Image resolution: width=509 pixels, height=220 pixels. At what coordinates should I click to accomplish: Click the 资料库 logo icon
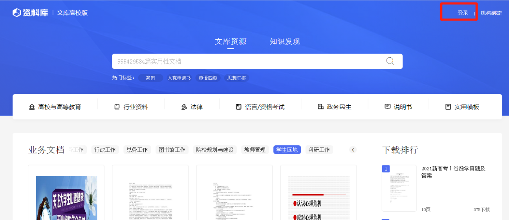[x=16, y=13]
